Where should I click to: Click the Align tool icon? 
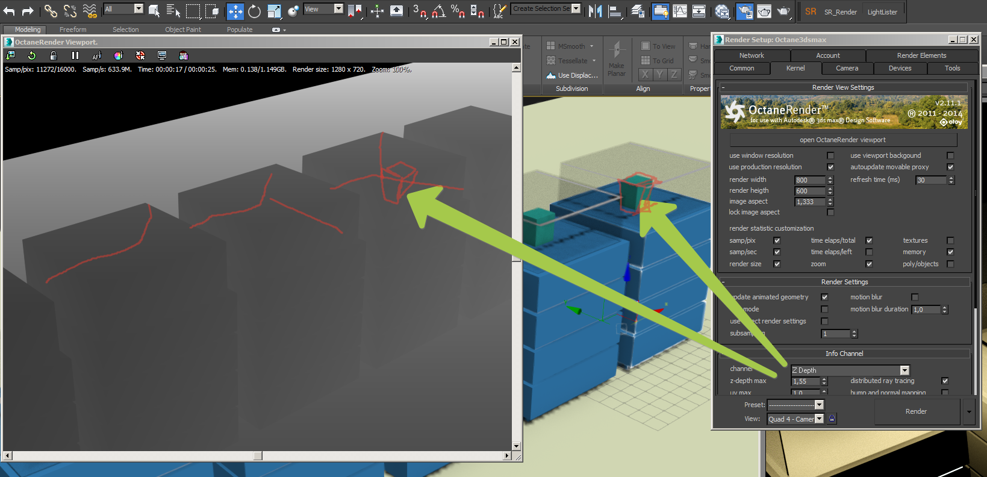click(615, 11)
